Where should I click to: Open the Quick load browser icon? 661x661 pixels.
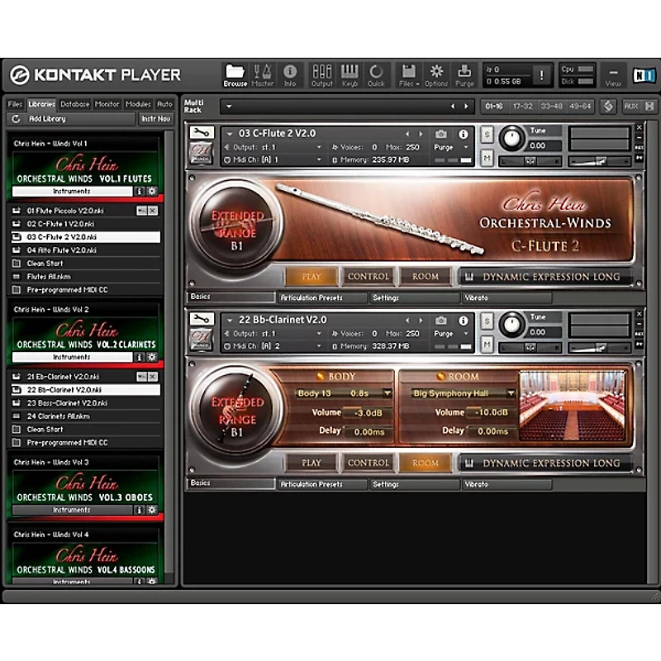click(376, 75)
